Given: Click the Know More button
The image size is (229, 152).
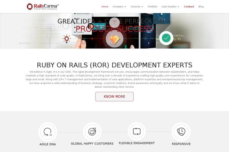Looking at the screenshot, I should coord(114,97).
